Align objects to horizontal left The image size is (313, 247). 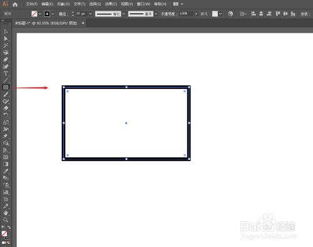254,14
